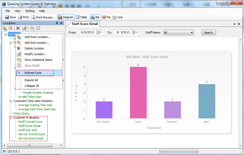Open People Number Analysis tree item

click(38, 93)
